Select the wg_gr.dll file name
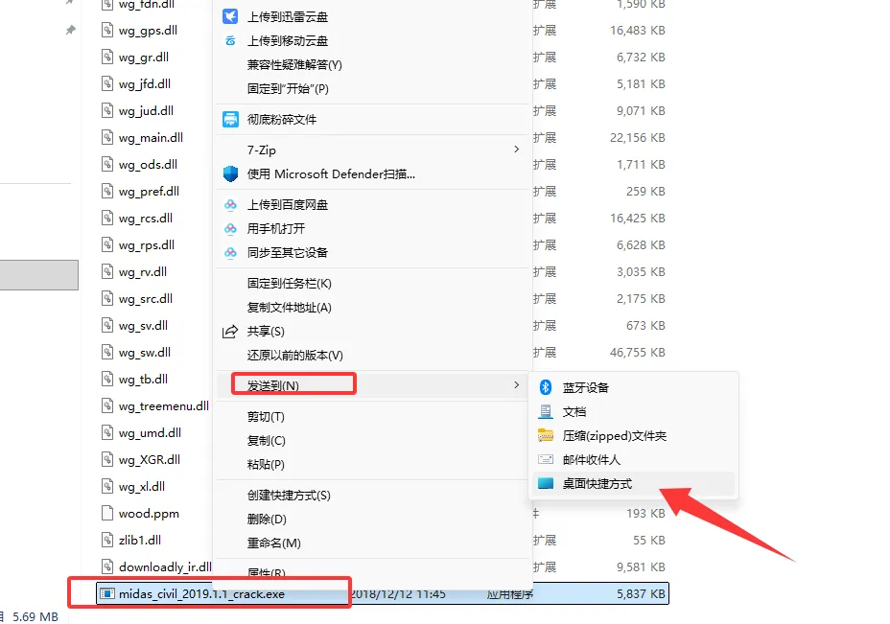 144,58
